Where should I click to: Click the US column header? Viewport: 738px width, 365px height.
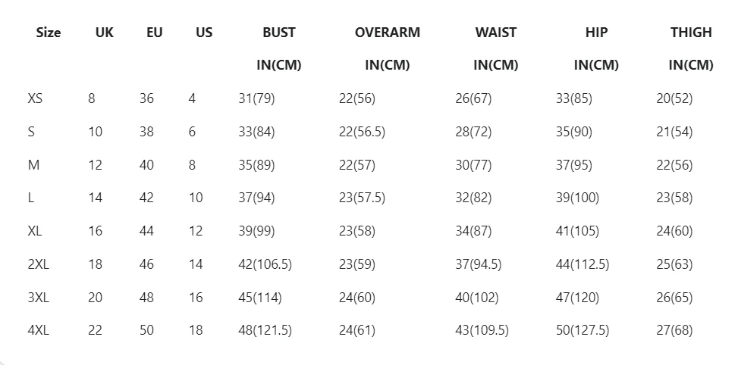click(x=204, y=33)
